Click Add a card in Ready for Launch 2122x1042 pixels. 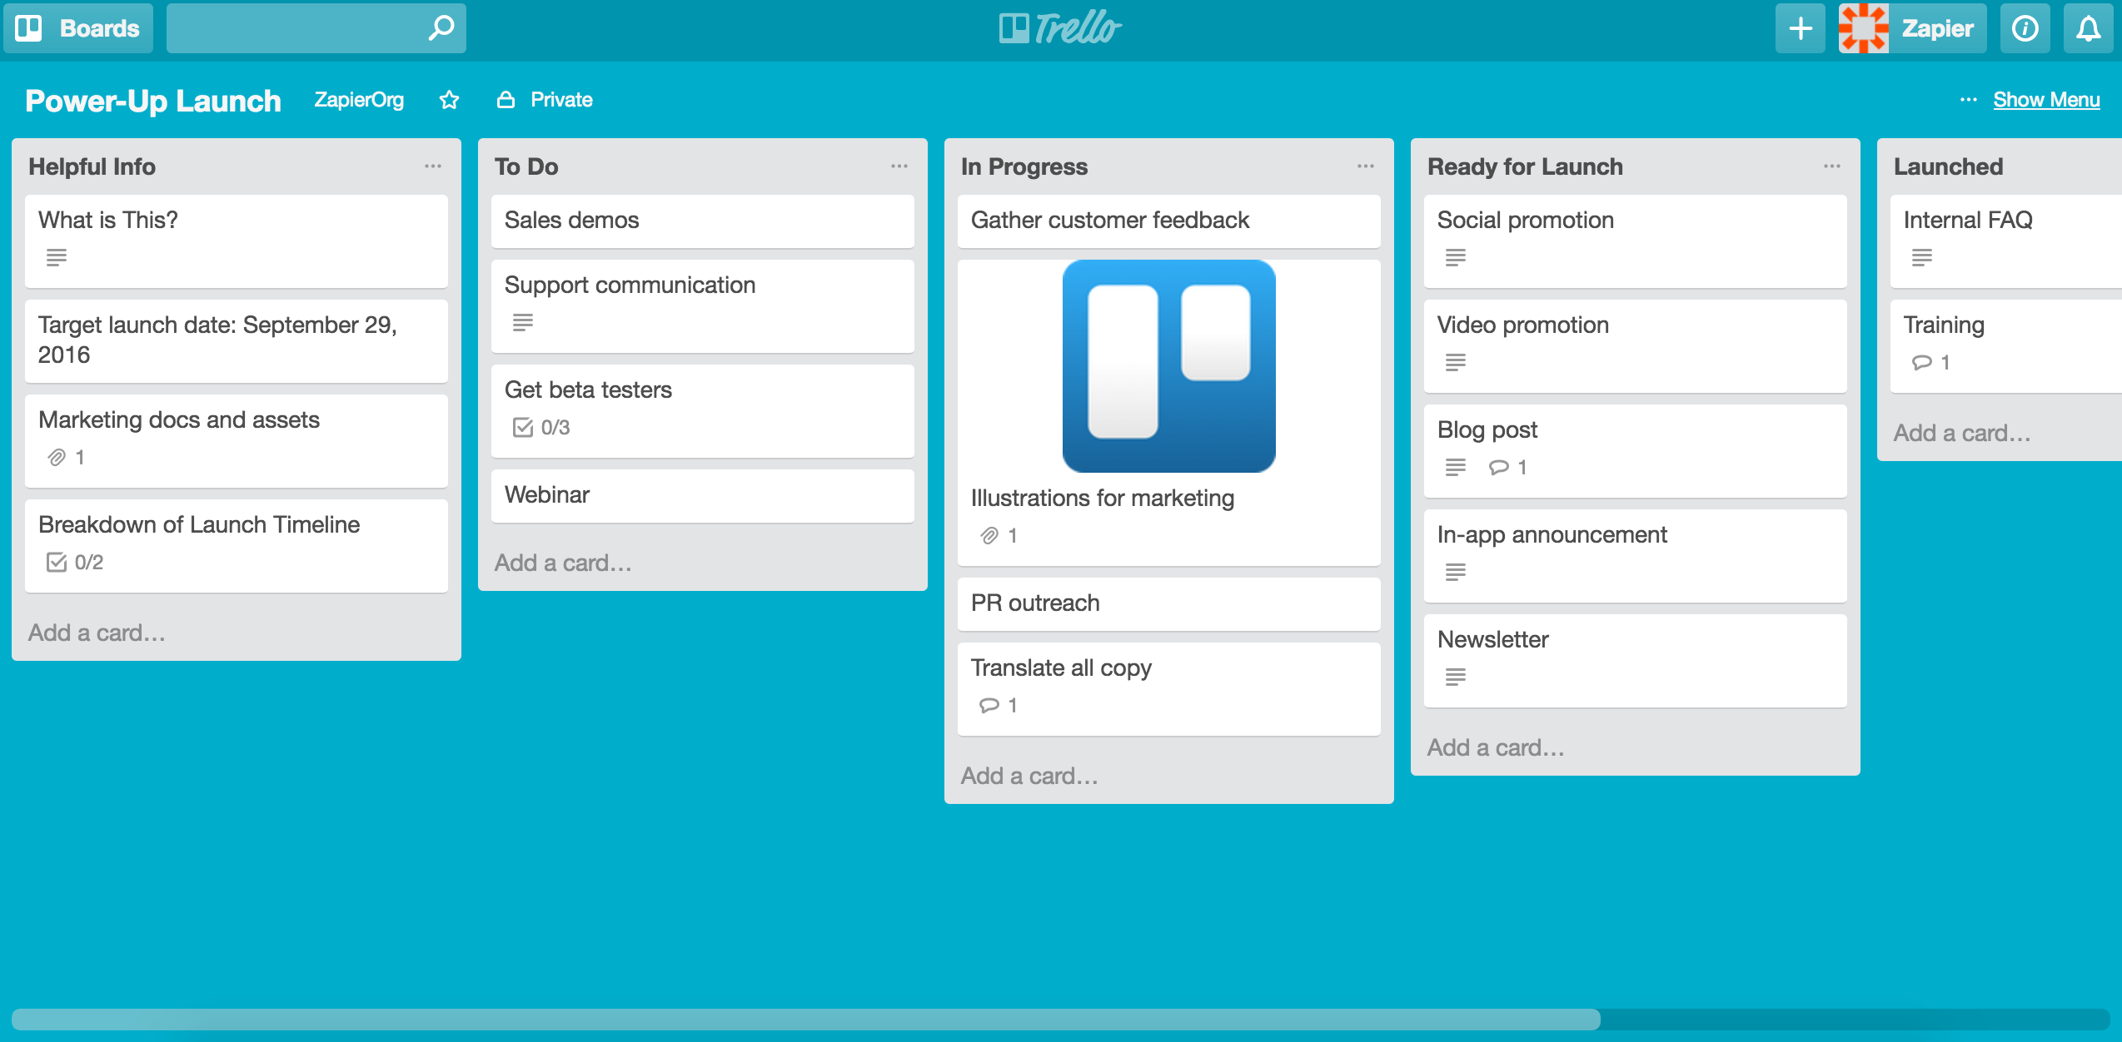coord(1498,746)
